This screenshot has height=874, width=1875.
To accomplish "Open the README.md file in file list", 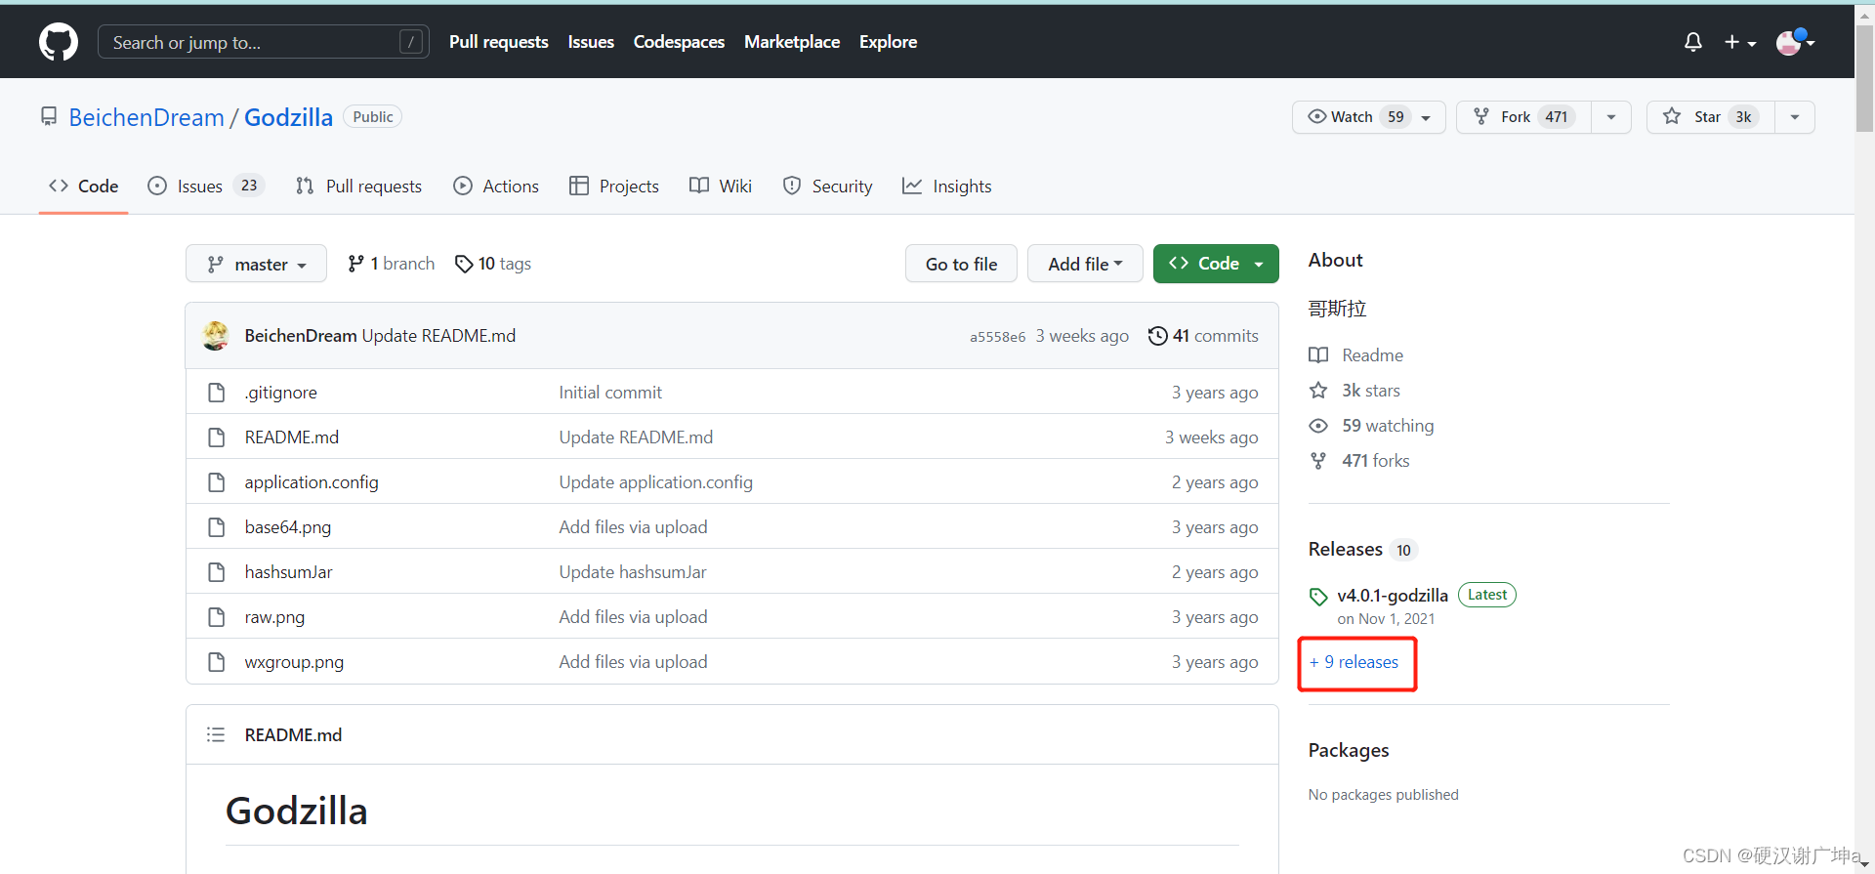I will [292, 437].
